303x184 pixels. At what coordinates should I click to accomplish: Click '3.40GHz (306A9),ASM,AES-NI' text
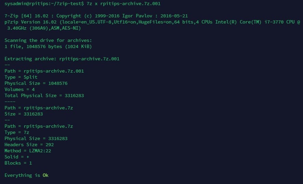pyautogui.click(x=44, y=28)
